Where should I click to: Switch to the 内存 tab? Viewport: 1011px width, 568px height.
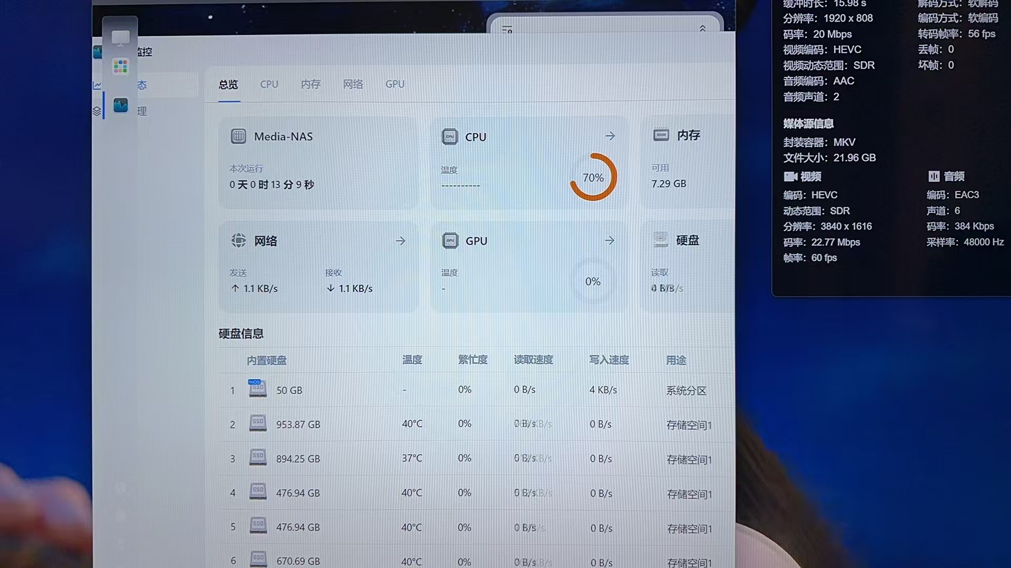311,84
